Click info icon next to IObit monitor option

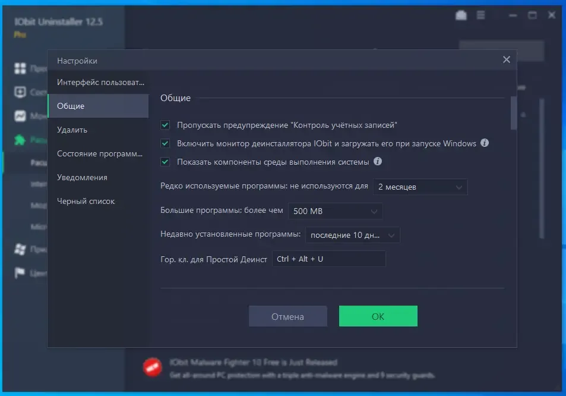(x=485, y=143)
